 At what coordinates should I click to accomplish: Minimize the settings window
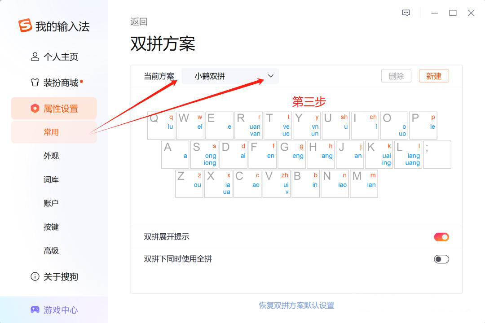[435, 13]
